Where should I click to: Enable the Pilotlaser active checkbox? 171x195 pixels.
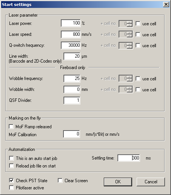point(11,188)
